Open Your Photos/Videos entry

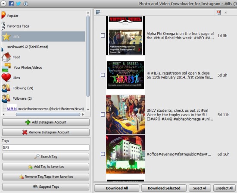coord(28,67)
